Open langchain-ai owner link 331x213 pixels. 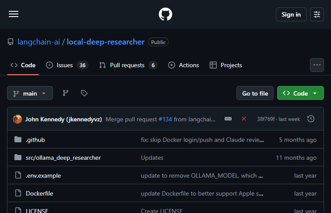point(39,42)
